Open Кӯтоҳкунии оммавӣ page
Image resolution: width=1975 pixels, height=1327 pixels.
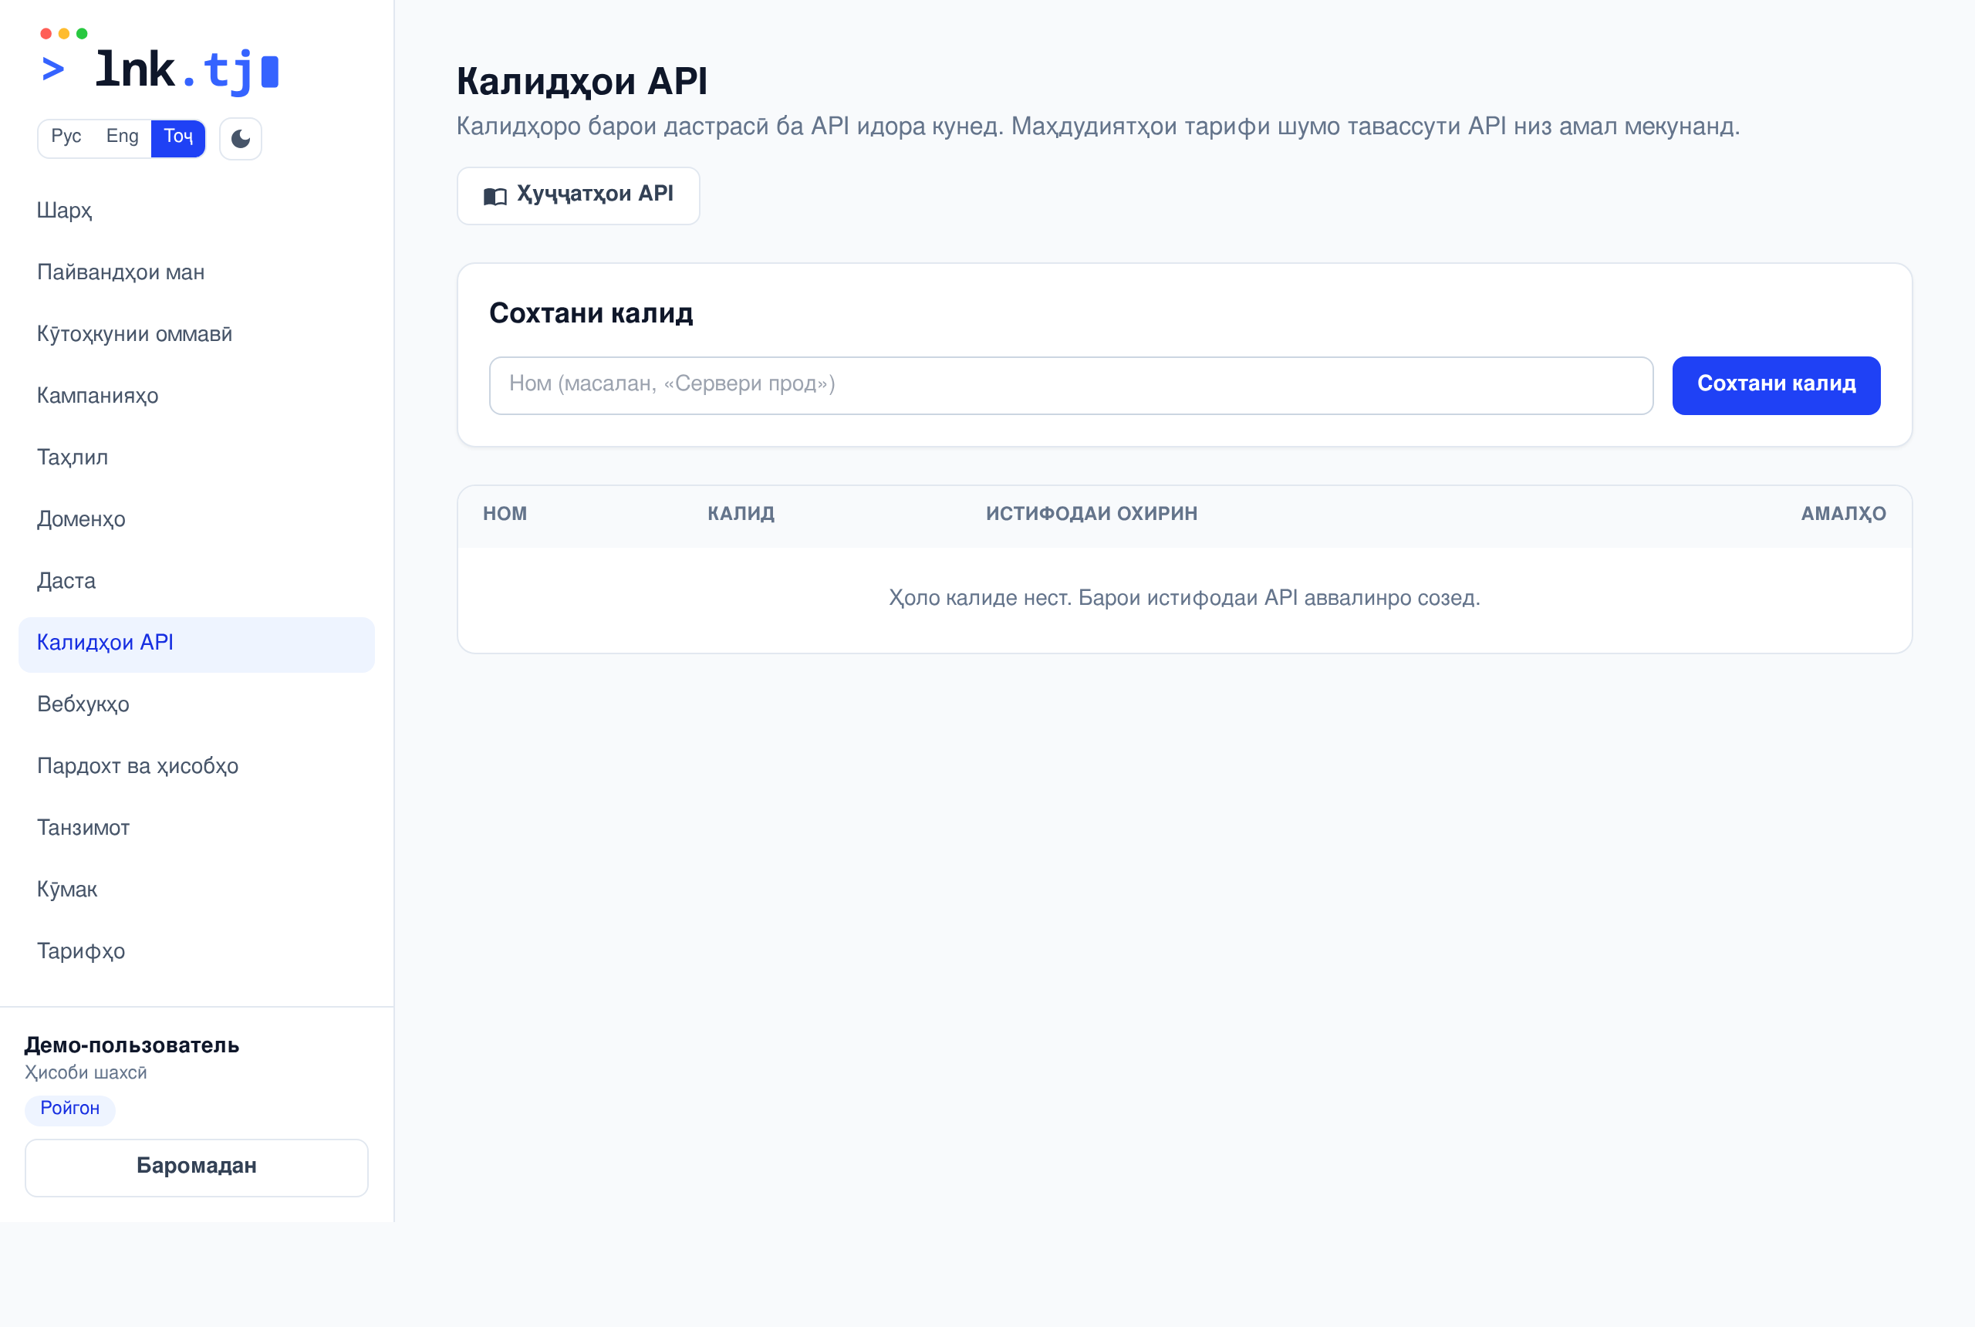point(196,334)
